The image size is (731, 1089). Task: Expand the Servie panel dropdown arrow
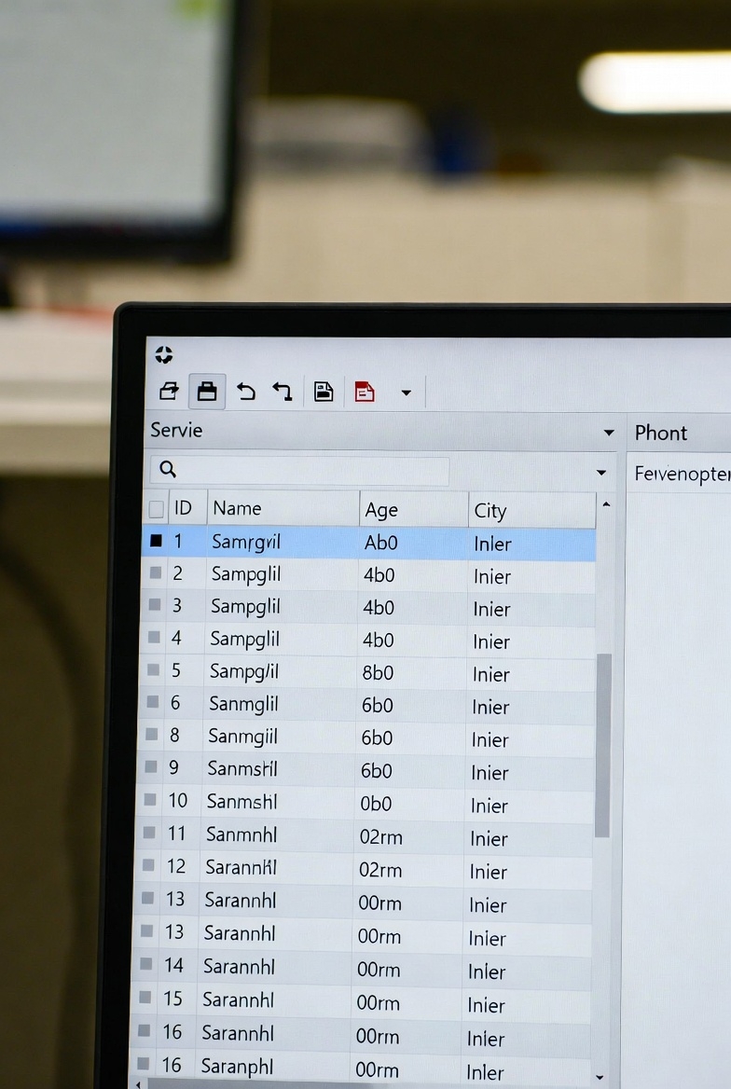(609, 433)
